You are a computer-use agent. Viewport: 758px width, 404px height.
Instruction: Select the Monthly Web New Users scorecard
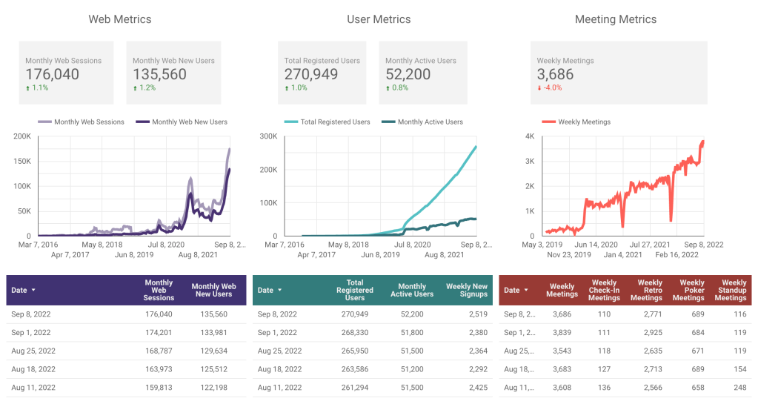click(x=173, y=72)
